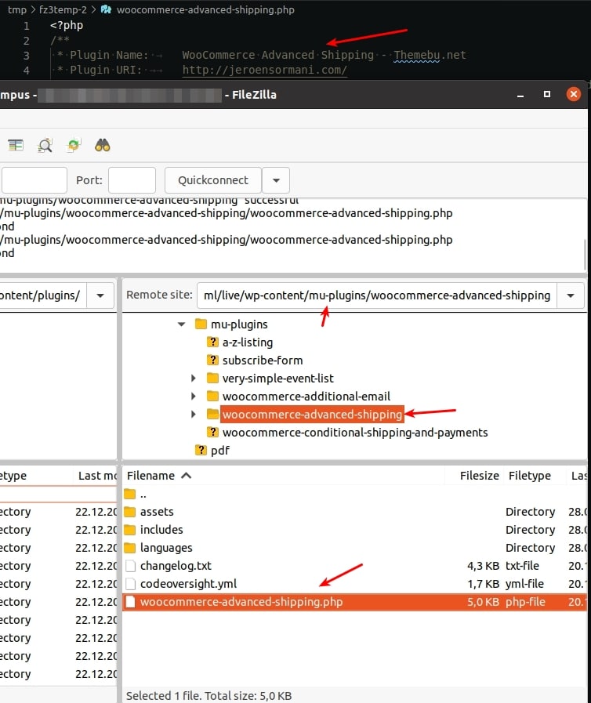Click the includes directory folder icon
The image size is (591, 703).
tap(130, 530)
